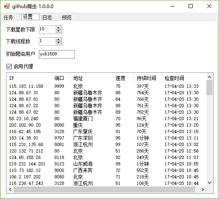The height and width of the screenshot is (199, 219).
Task: Click the horizontal scrollbar thumb in the proxy list
Action: pos(104,190)
